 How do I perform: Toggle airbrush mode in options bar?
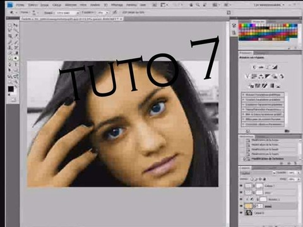[x=115, y=13]
